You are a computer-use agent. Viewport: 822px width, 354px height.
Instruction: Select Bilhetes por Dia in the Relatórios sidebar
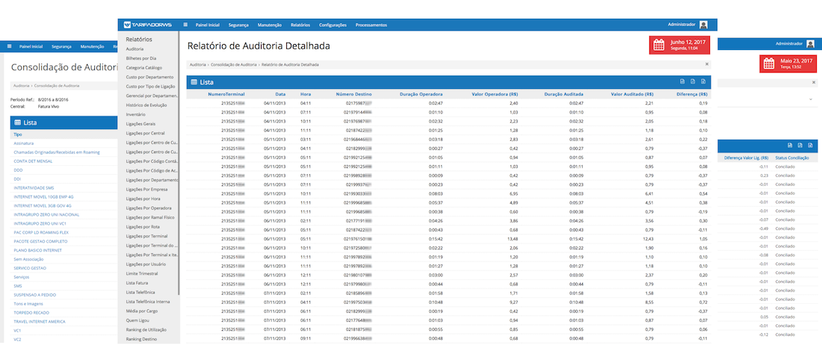(x=141, y=58)
